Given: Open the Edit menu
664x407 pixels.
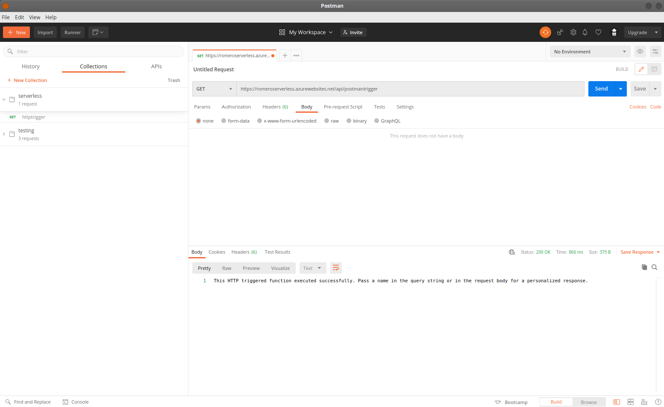Looking at the screenshot, I should point(20,18).
